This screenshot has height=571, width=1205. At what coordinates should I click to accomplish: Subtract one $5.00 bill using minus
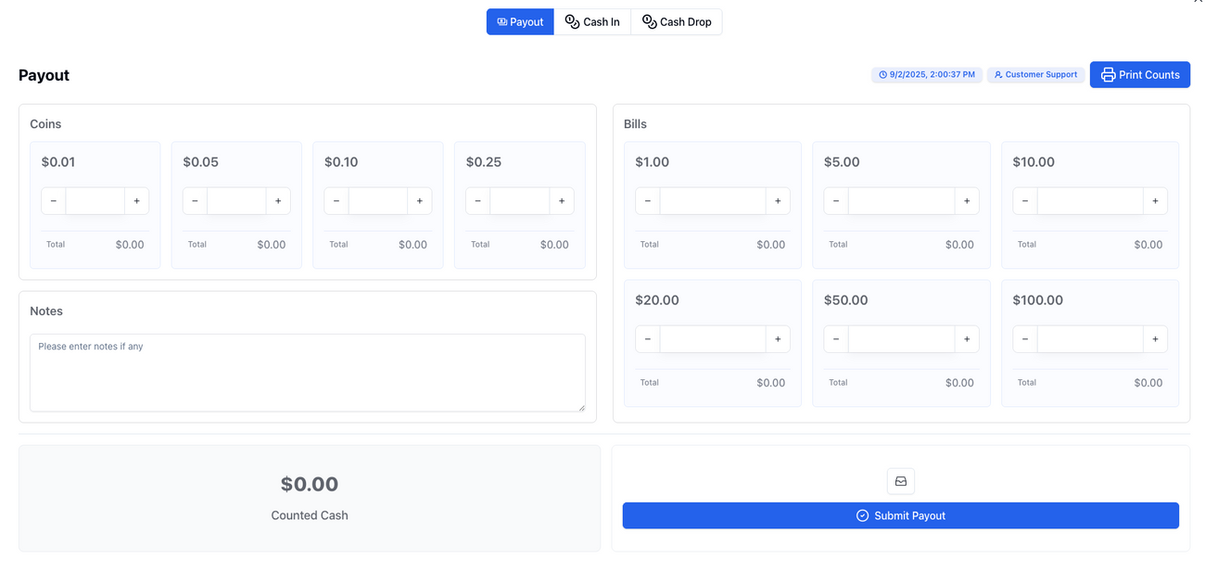(x=836, y=201)
